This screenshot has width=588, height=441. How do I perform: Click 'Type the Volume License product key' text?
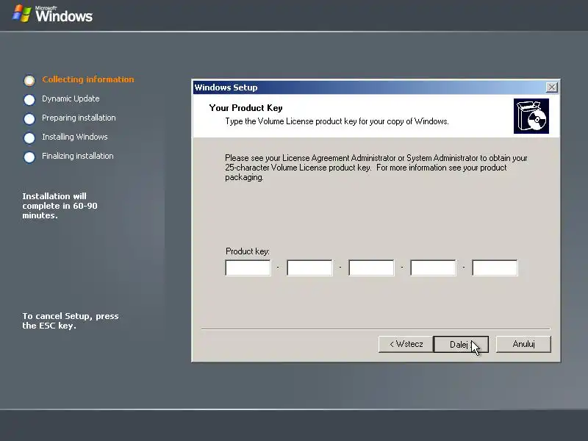click(337, 121)
